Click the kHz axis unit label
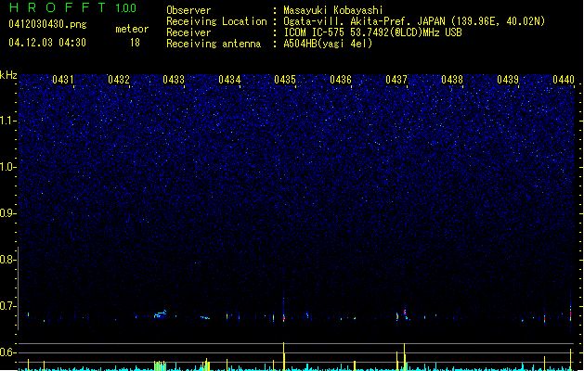 (8, 75)
